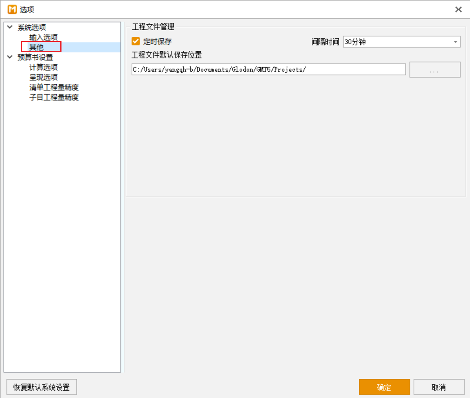Open the 计算选项 settings page
This screenshot has width=470, height=398.
click(x=43, y=67)
